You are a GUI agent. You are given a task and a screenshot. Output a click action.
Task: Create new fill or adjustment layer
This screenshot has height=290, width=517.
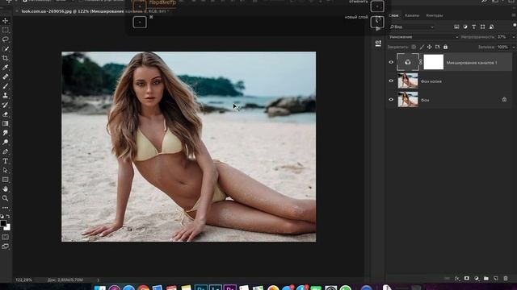(x=477, y=278)
